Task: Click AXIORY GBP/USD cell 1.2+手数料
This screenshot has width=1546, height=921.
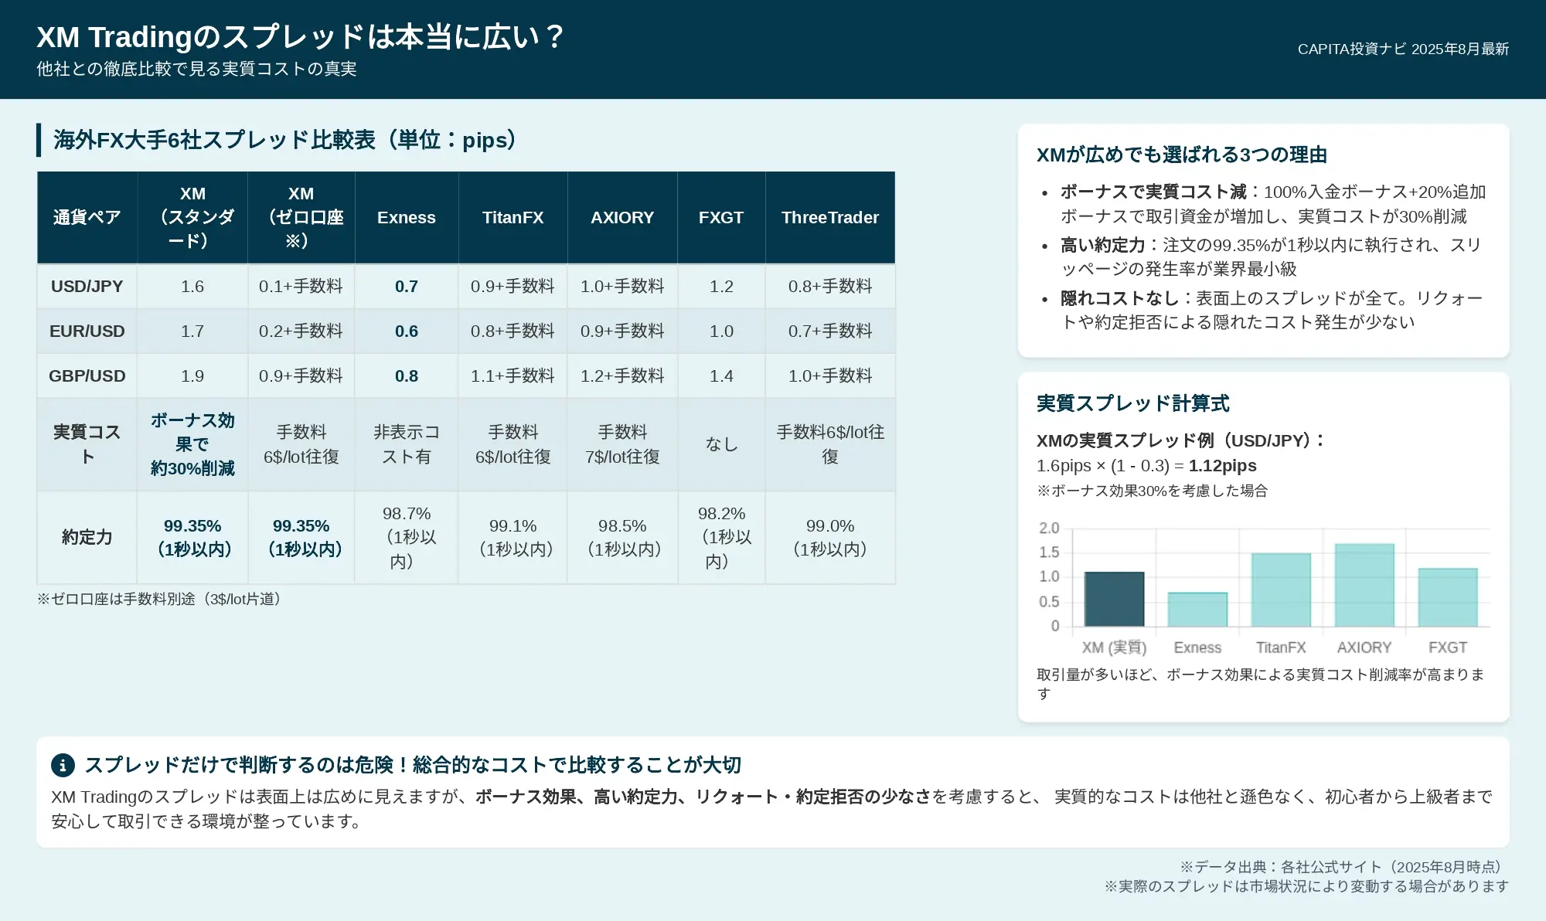Action: pyautogui.click(x=622, y=376)
